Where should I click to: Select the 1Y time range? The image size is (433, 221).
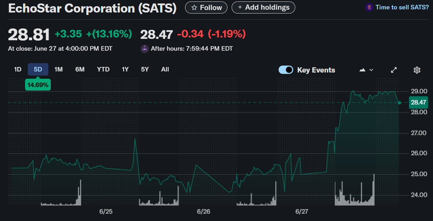click(125, 69)
